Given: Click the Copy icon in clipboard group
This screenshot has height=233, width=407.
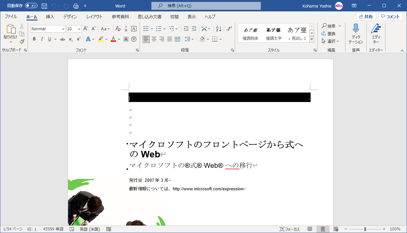Looking at the screenshot, I should coord(22,34).
